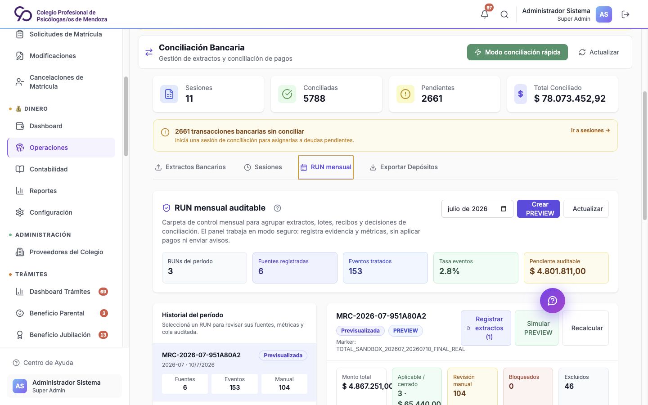The height and width of the screenshot is (405, 648).
Task: Open Modificaciones in the sidebar
Action: pyautogui.click(x=61, y=56)
